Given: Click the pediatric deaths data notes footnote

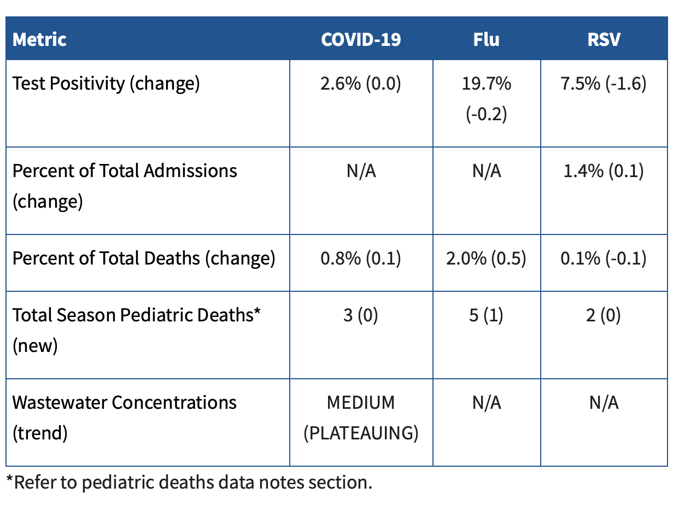Looking at the screenshot, I should coord(190,483).
